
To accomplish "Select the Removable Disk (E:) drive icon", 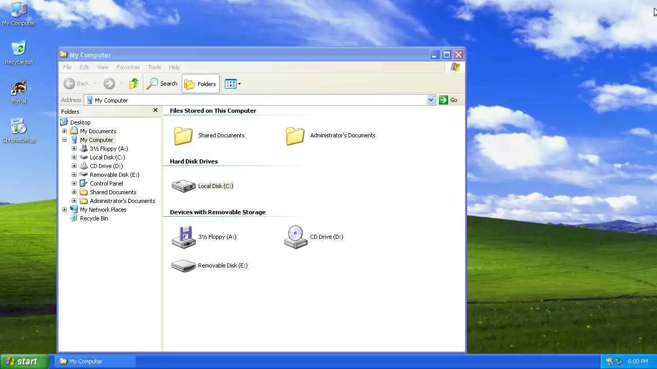I will pos(183,265).
